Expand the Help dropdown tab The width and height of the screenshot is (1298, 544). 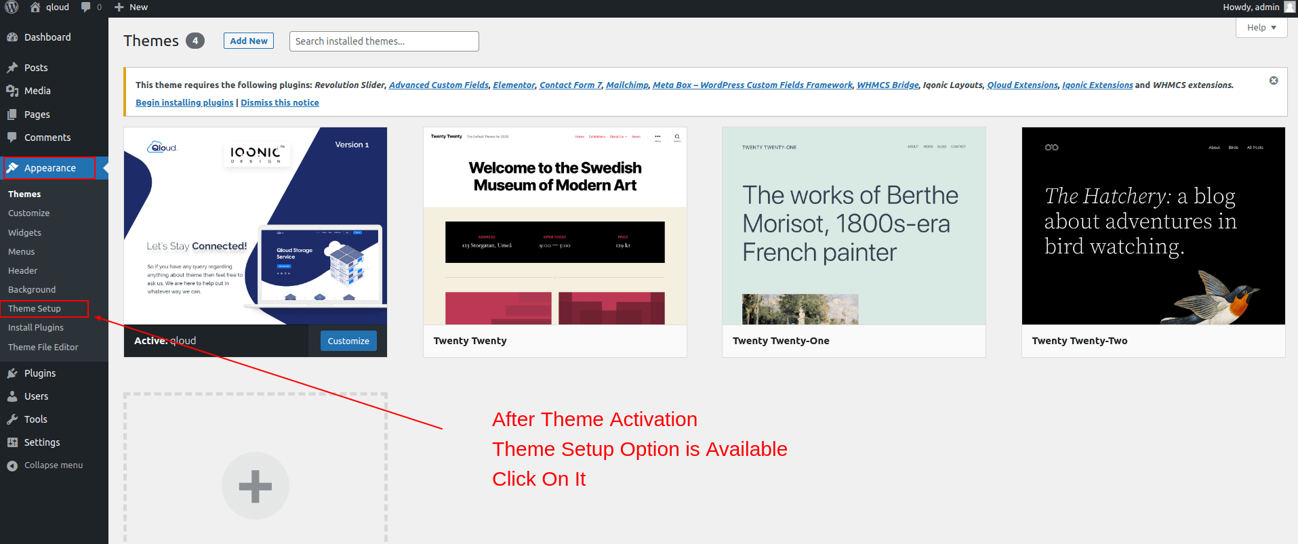[x=1261, y=28]
